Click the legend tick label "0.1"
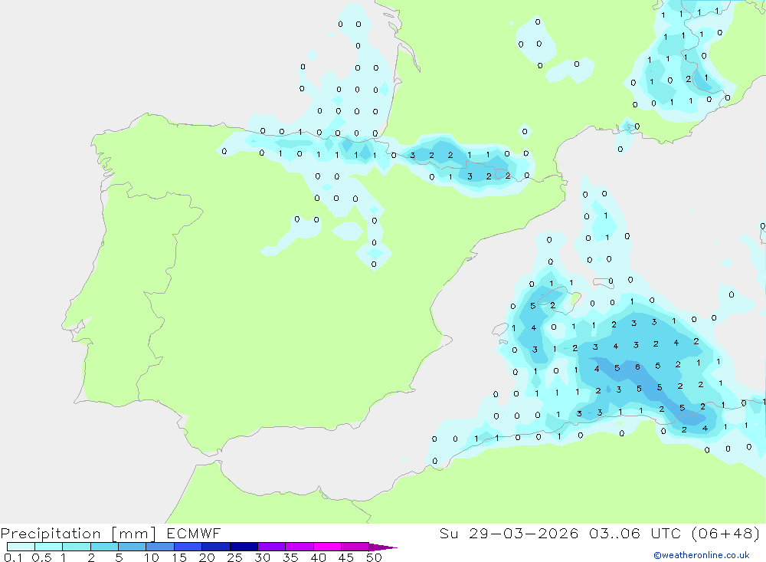The image size is (766, 562). click(x=13, y=557)
